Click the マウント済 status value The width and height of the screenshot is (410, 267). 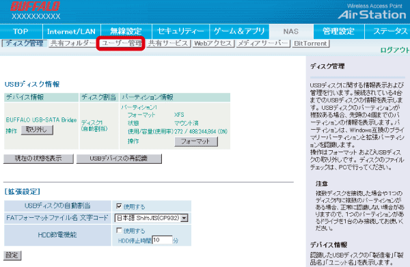(x=187, y=123)
